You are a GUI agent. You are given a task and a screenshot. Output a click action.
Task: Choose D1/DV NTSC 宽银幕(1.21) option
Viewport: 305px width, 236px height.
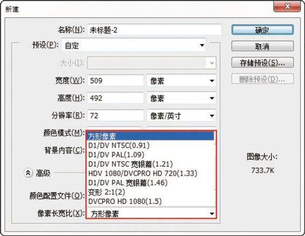(150, 164)
